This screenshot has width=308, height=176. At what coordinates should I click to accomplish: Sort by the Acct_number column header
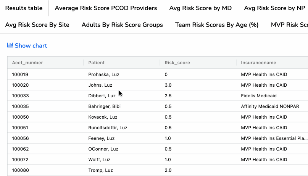pyautogui.click(x=27, y=63)
